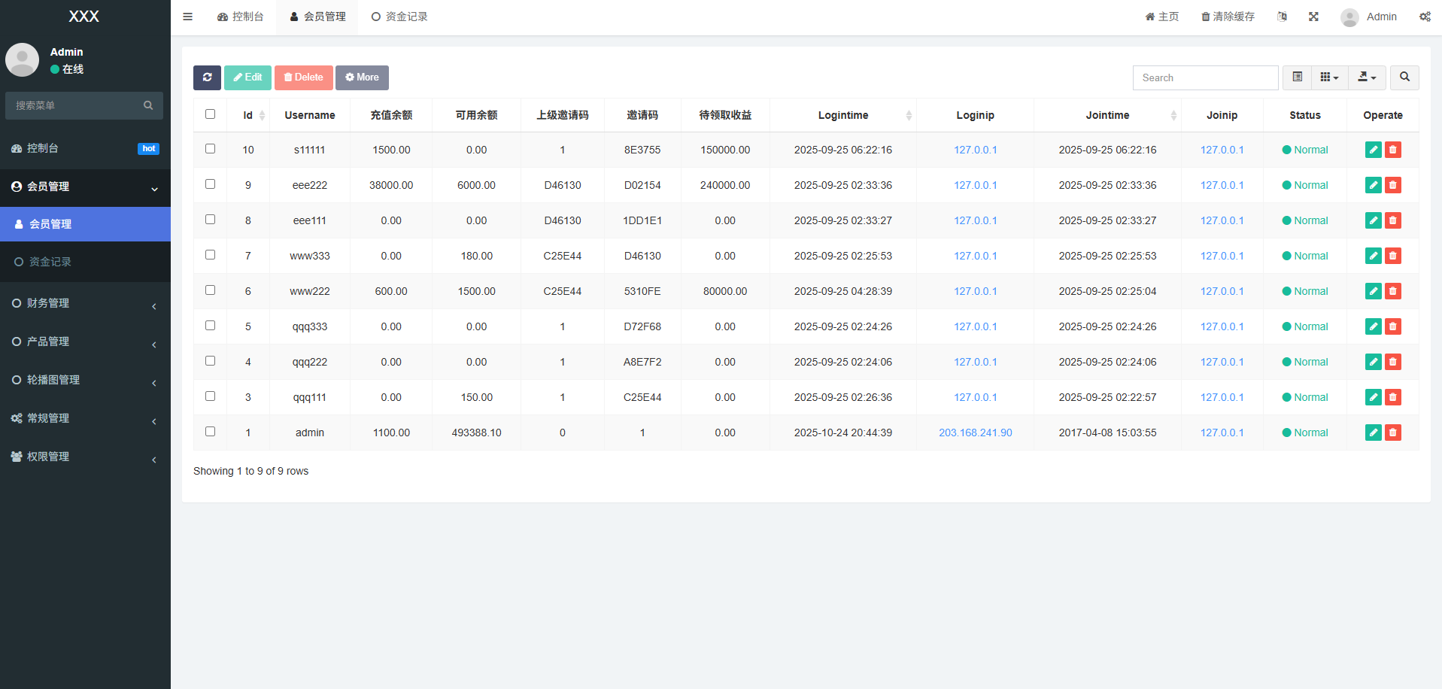The width and height of the screenshot is (1442, 689).
Task: Check the select-all checkbox in table header
Action: (x=211, y=114)
